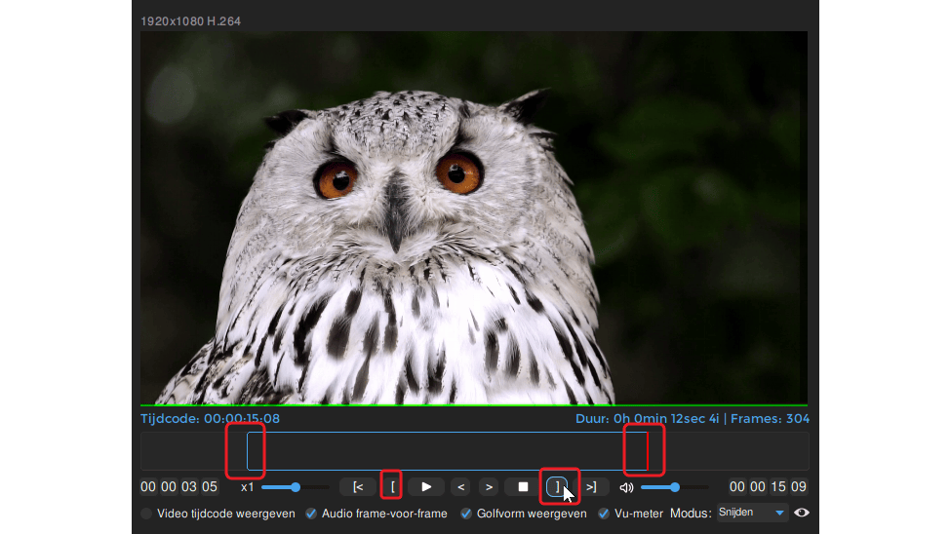Viewport: 950px width, 534px height.
Task: Toggle preview visibility with the eye icon
Action: tap(802, 513)
